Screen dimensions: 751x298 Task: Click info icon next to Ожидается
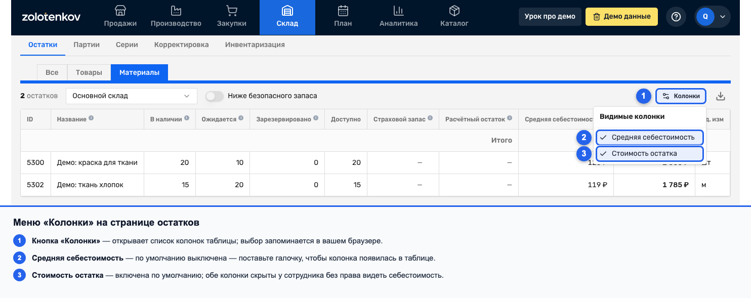241,118
